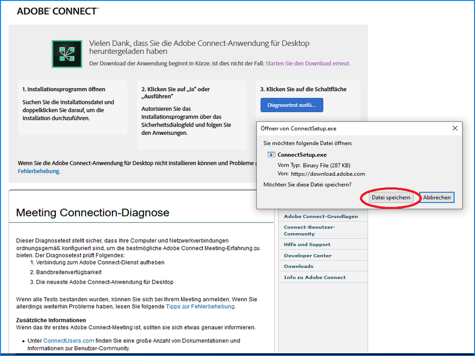Cancel the download with Abbrechen

point(436,197)
